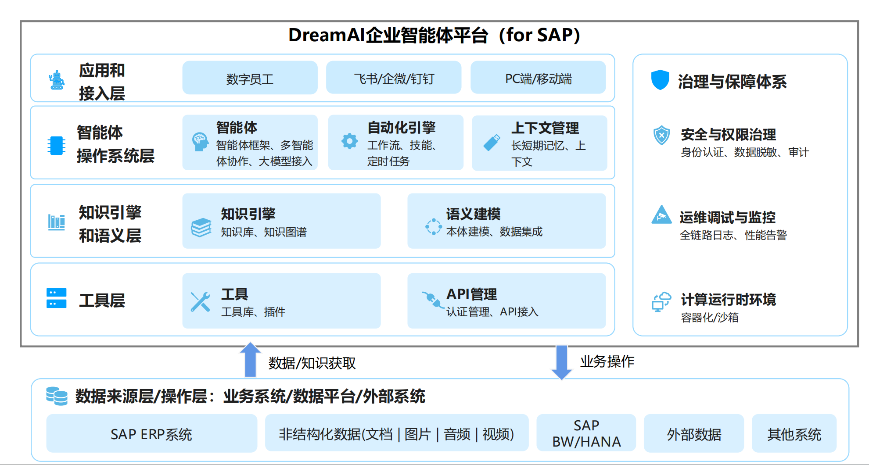The height and width of the screenshot is (465, 869).
Task: Click the chip icon beside 智能体操作系统层
Action: (x=56, y=145)
